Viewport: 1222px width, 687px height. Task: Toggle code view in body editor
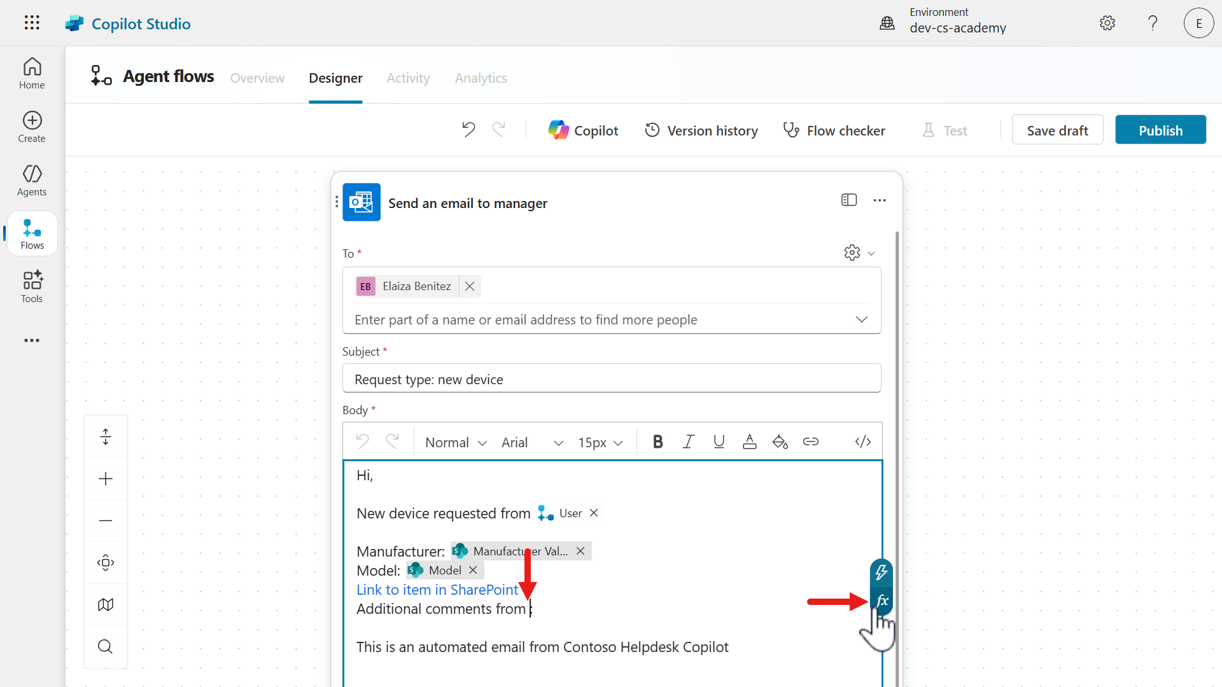coord(862,442)
